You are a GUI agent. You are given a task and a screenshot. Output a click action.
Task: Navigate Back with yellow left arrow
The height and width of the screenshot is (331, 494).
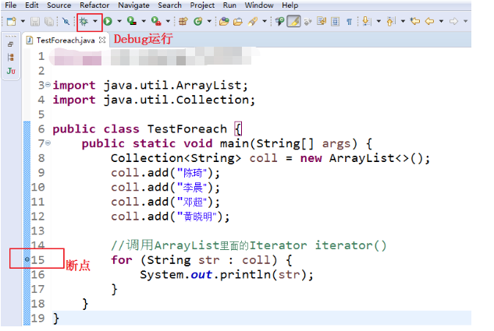pyautogui.click(x=429, y=21)
